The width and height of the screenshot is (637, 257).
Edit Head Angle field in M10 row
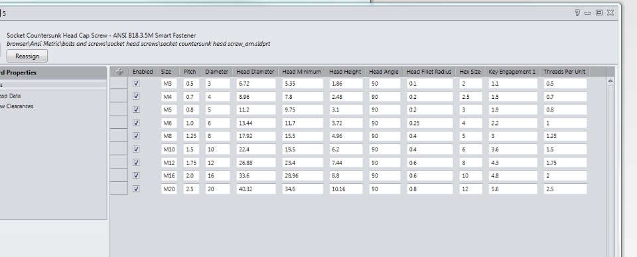click(x=385, y=149)
